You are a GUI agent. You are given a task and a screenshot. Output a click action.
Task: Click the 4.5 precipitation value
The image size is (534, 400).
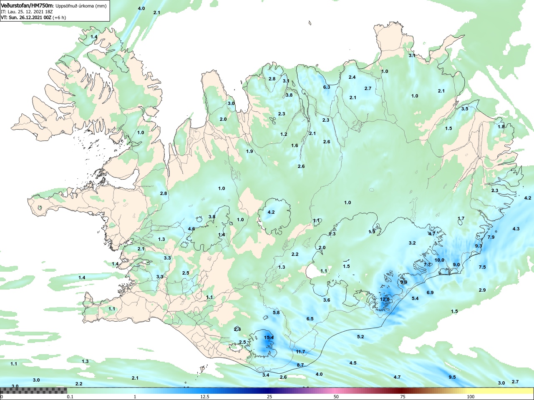(x=353, y=363)
